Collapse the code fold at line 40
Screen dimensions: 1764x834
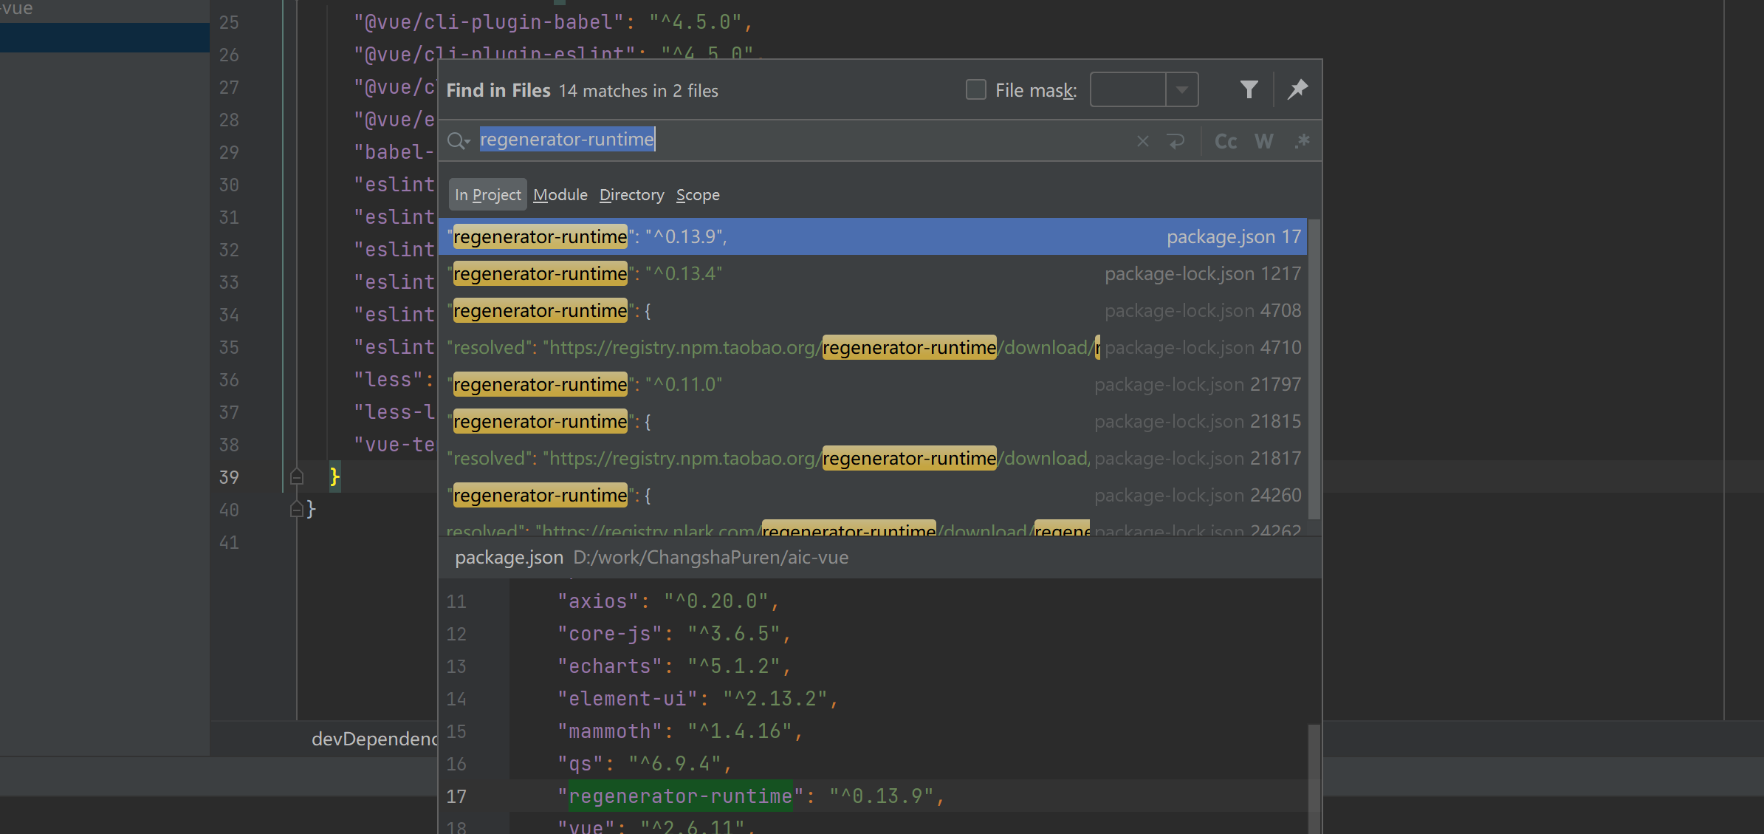[297, 509]
